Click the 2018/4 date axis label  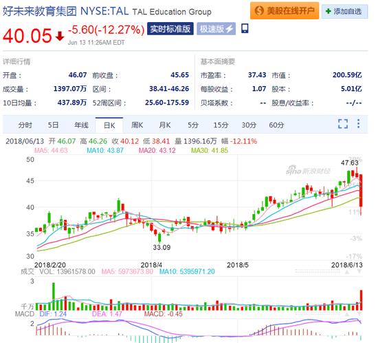tap(151, 265)
